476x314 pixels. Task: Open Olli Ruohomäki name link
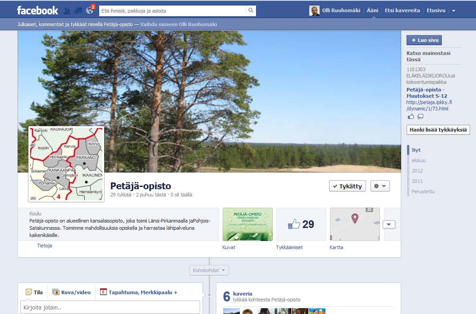[341, 10]
